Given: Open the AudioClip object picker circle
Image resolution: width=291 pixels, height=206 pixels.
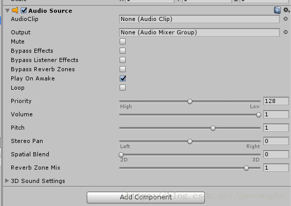Looking at the screenshot, I should click(x=286, y=19).
